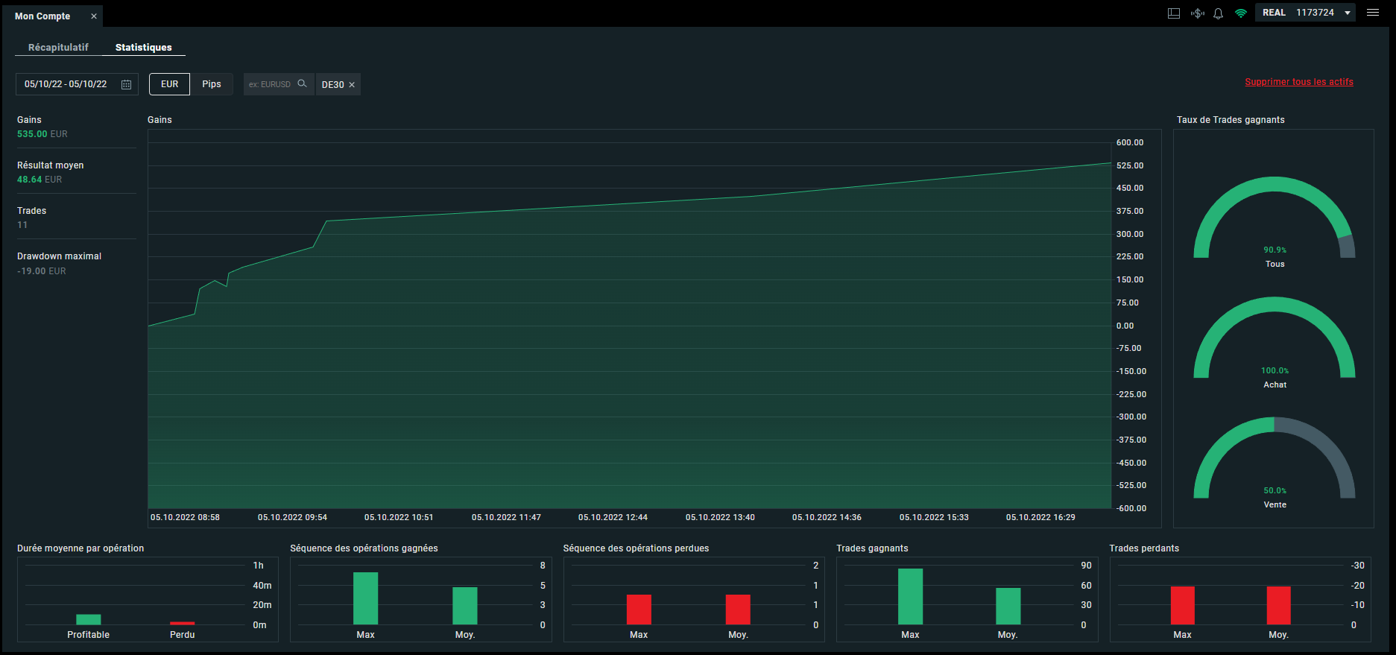
Task: Click the search magnifier in asset filter
Action: (x=302, y=83)
